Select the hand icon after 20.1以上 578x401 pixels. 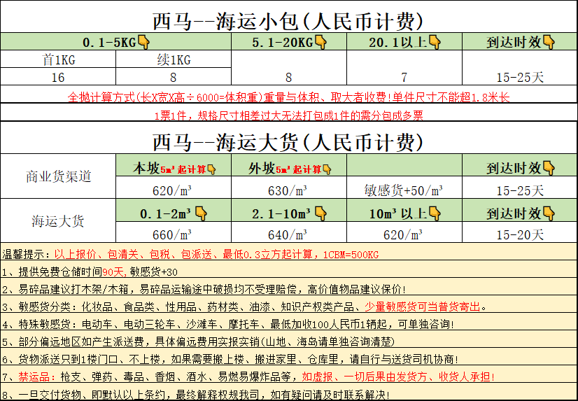pos(434,42)
